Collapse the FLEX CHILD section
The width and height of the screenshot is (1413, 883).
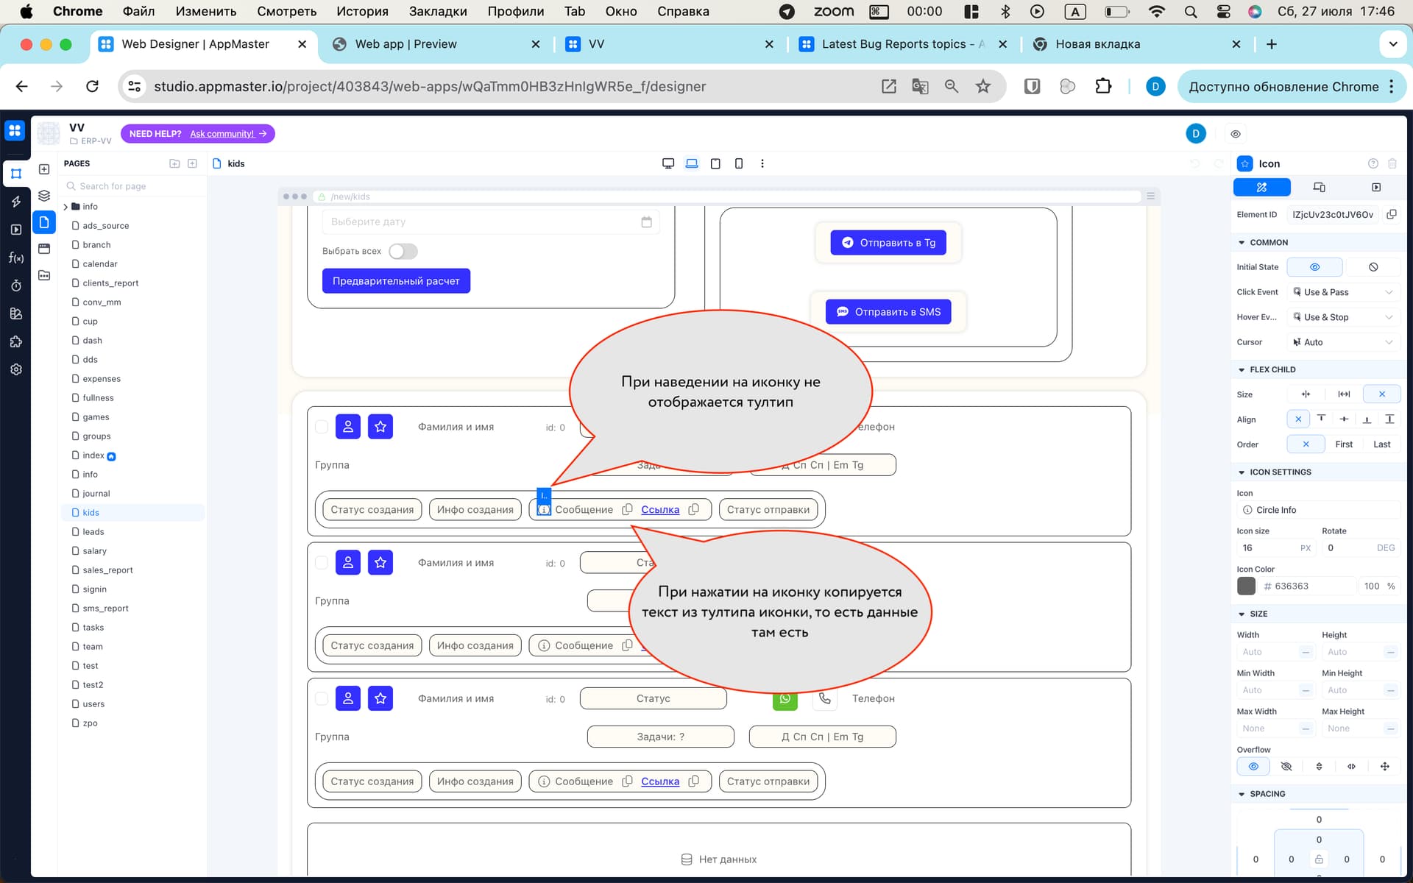coord(1242,369)
